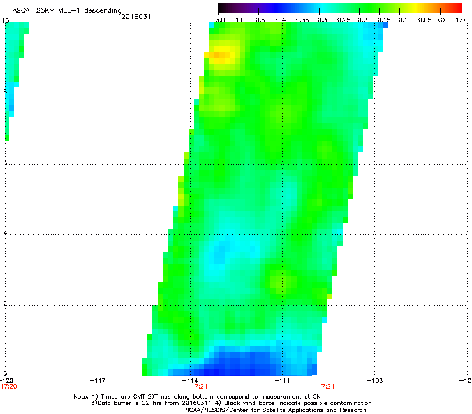The image size is (472, 414).
Task: Click the date label 20160311
Action: tap(138, 17)
